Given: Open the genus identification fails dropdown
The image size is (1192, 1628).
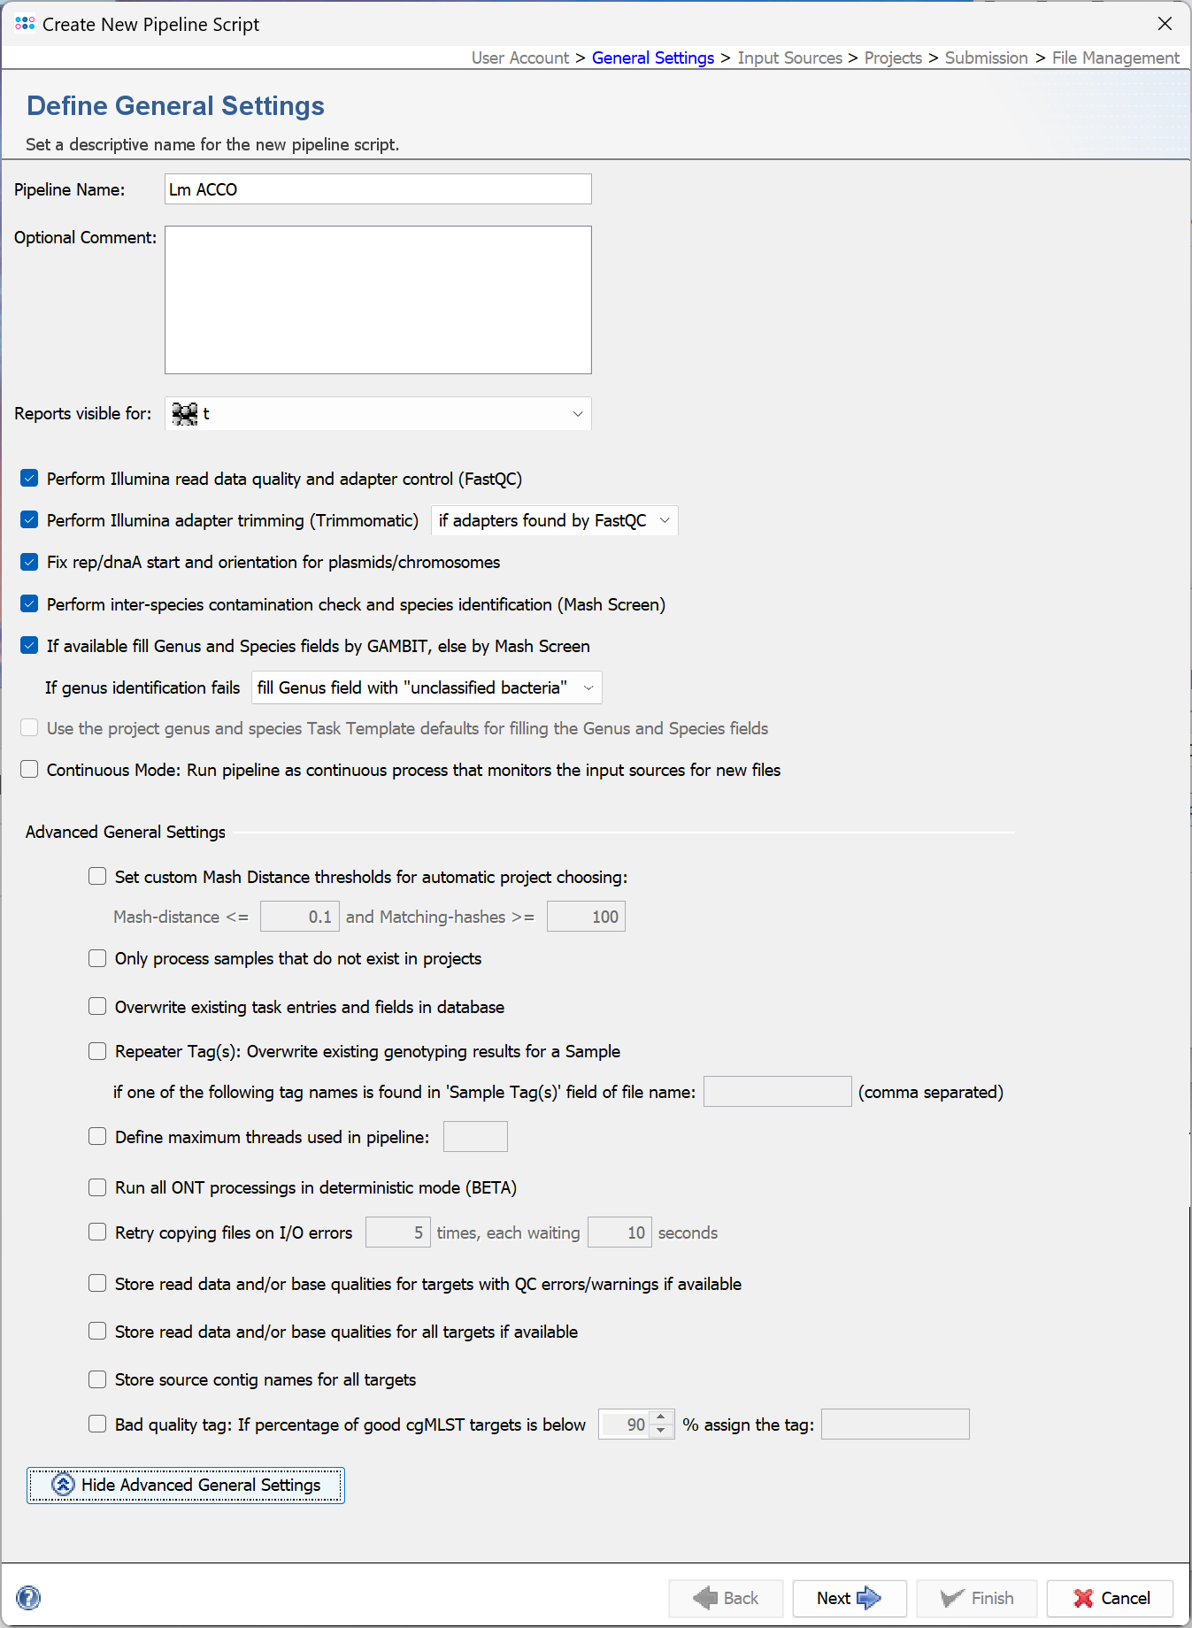Looking at the screenshot, I should (x=426, y=687).
